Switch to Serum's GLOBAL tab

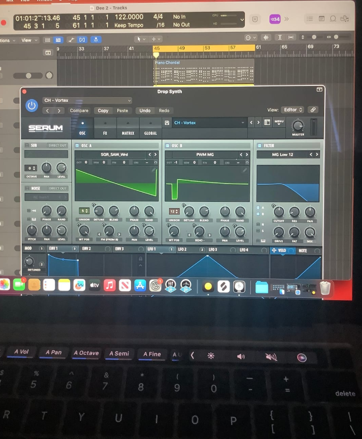click(151, 128)
